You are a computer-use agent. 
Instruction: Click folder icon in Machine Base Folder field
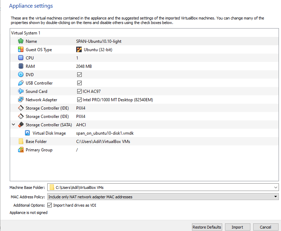tap(52, 187)
